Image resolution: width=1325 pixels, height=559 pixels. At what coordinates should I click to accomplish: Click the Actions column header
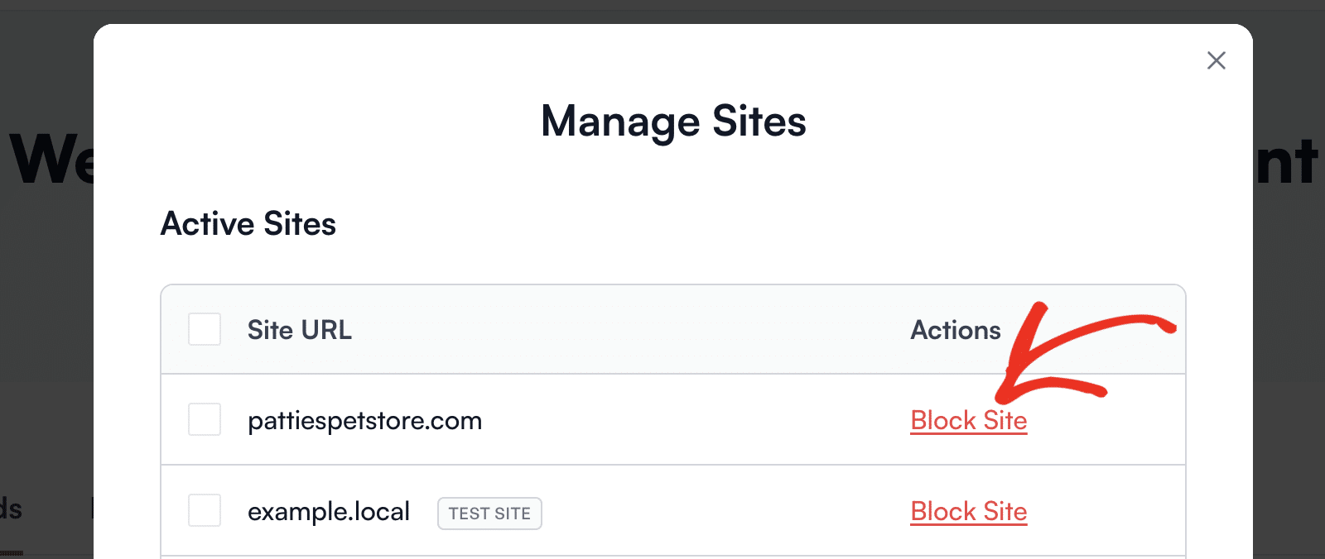pyautogui.click(x=955, y=330)
